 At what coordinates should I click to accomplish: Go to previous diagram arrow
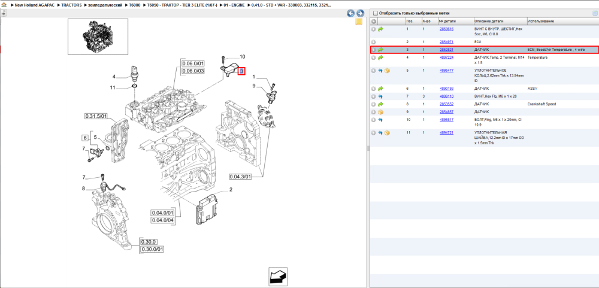350,13
